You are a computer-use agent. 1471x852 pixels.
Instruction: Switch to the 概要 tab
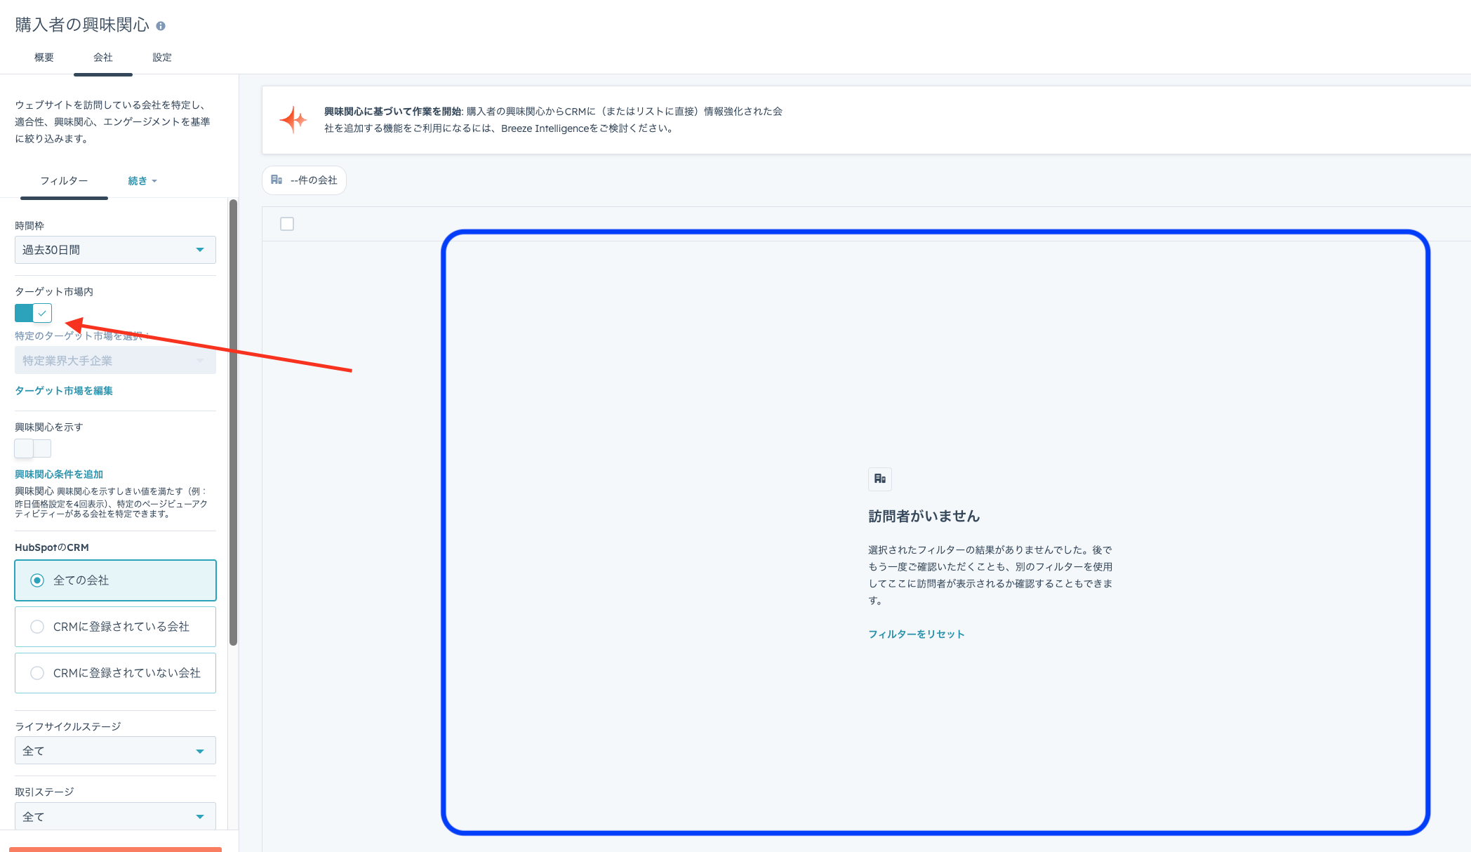[44, 58]
